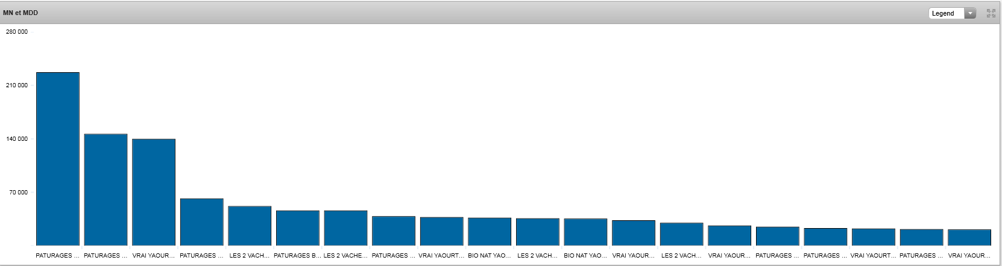Click the 70 000 axis label
Viewport: 1002px width, 266px height.
[x=18, y=193]
